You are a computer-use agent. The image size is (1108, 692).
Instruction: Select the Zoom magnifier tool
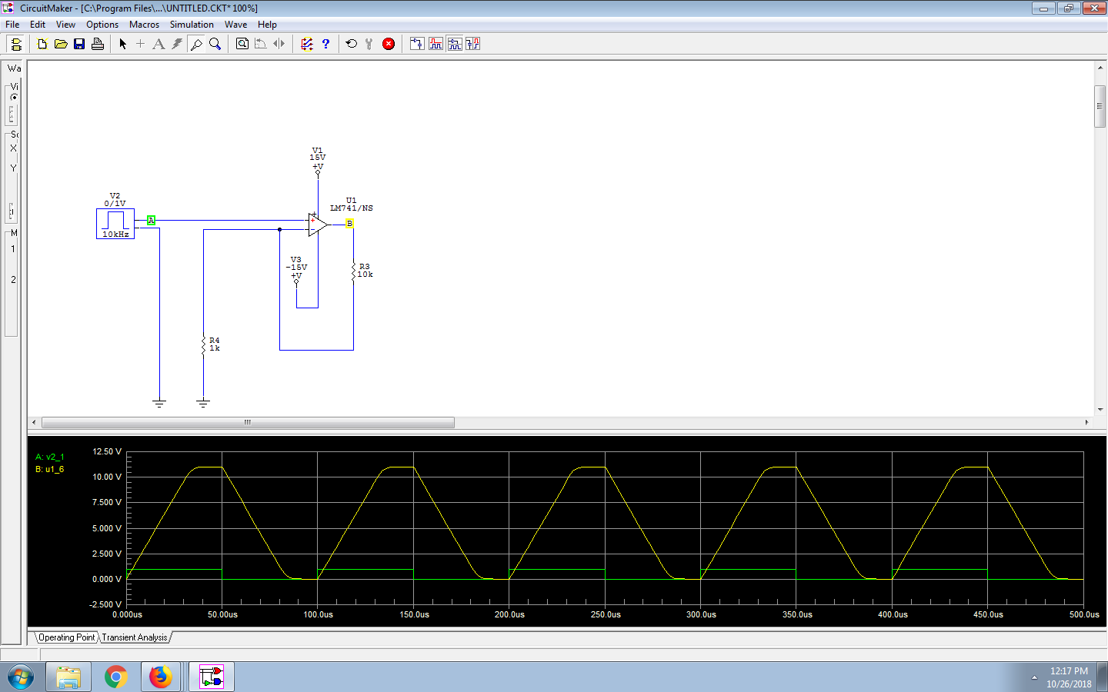(215, 44)
